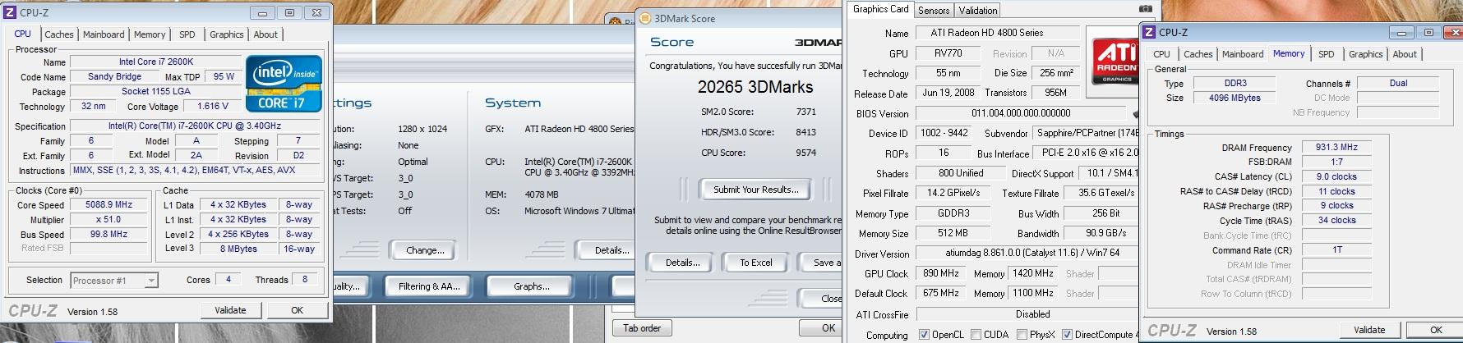Click Filtering & AA button
1463x343 pixels.
428,286
